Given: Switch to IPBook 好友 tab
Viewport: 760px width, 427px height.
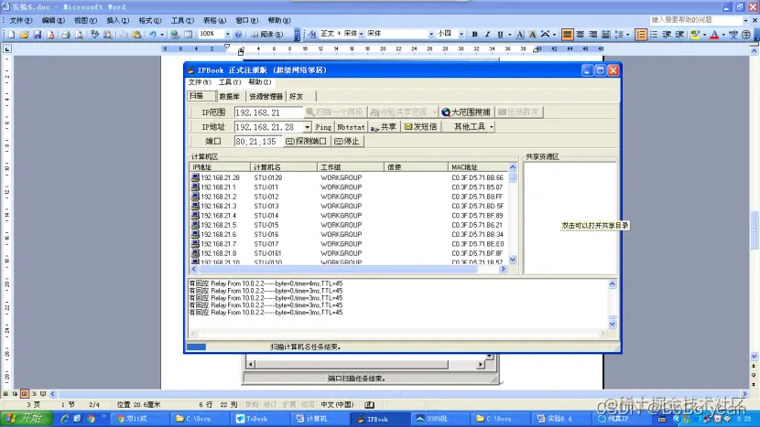Looking at the screenshot, I should (x=297, y=96).
